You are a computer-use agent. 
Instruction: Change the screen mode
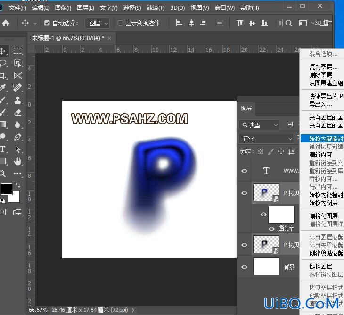pos(17,212)
